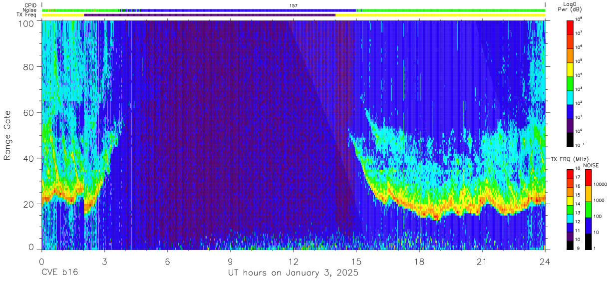The image size is (613, 283).
Task: Click the 17 MHz tick on TX FRQ colorbar
Action: pos(579,177)
